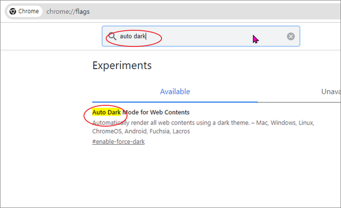Click the Experiments heading

122,65
